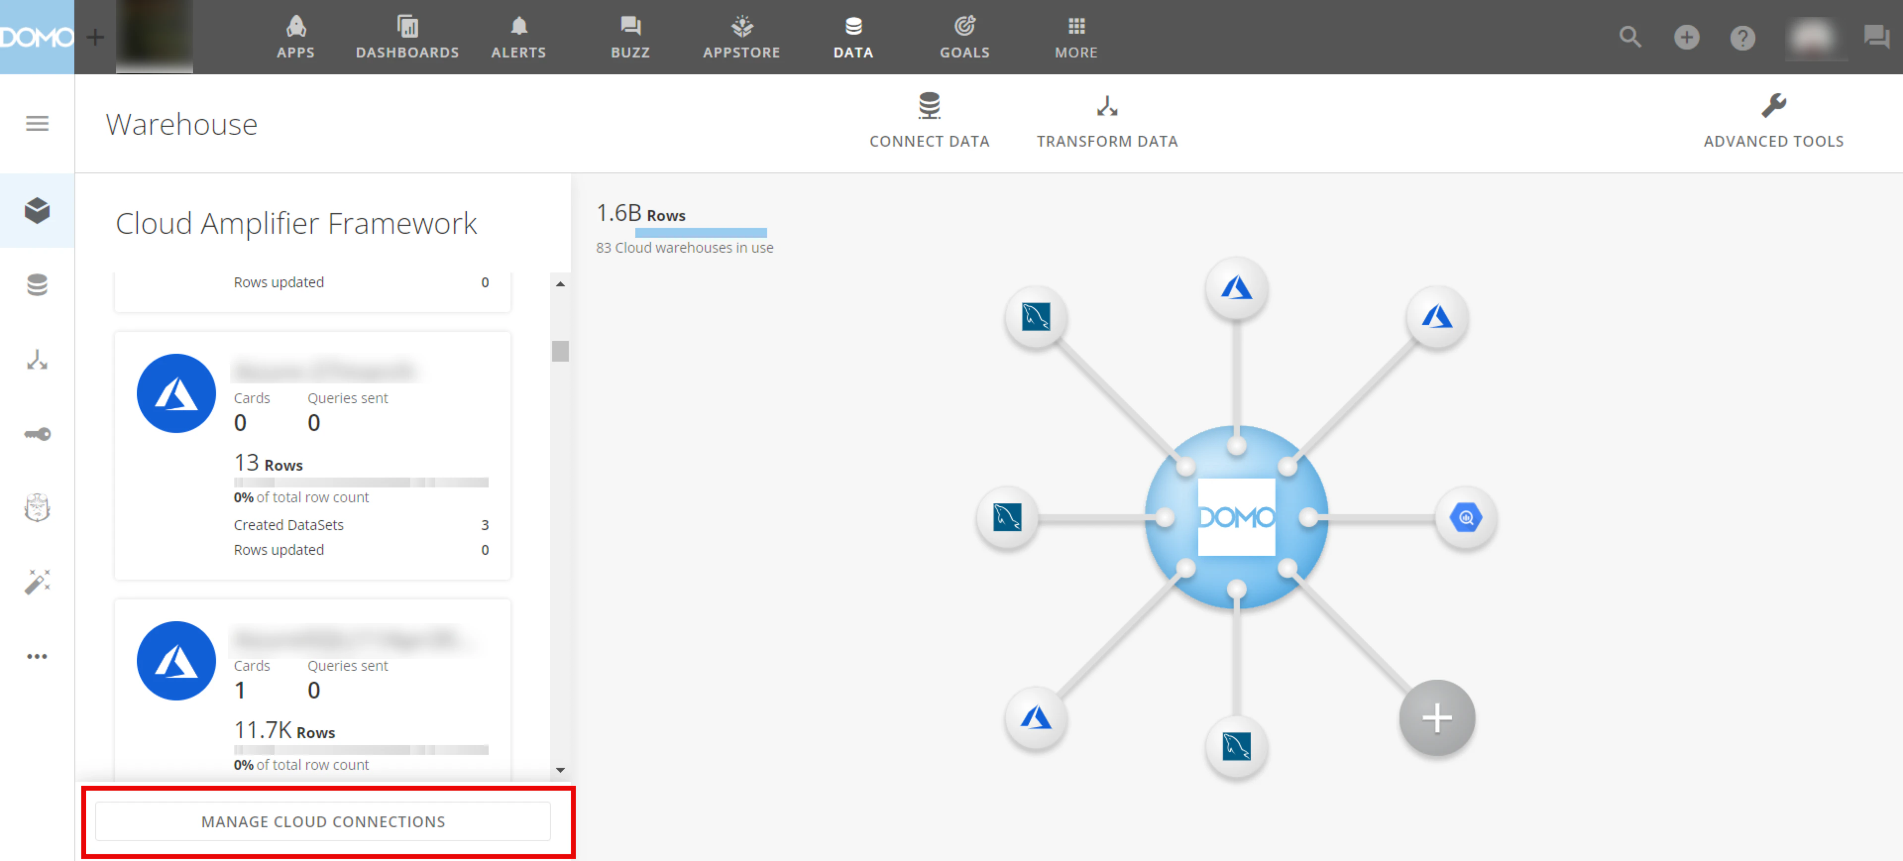Click the plus icon beside the DOMO logo
Screen dimensions: 1903x861
pyautogui.click(x=95, y=37)
